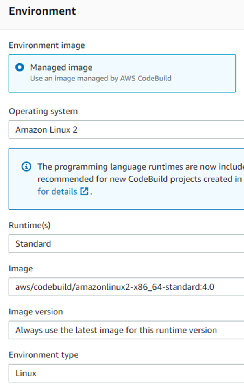Click the "Use an image managed by AWS CodeBuild" description
Image resolution: width=244 pixels, height=391 pixels.
(x=101, y=78)
